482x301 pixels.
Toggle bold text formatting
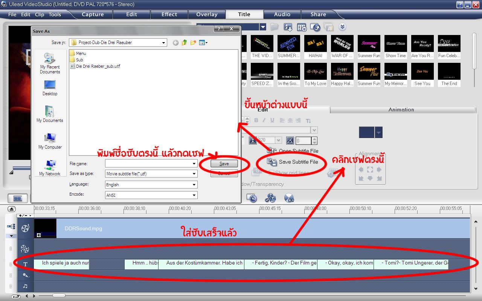pos(256,120)
